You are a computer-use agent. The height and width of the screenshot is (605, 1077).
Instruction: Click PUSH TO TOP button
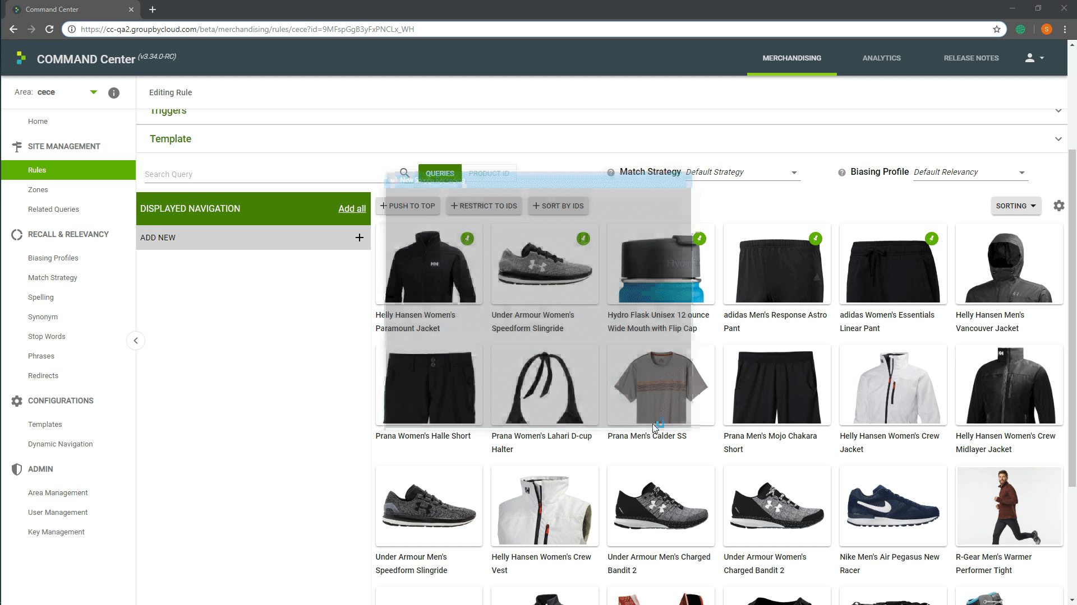point(408,206)
